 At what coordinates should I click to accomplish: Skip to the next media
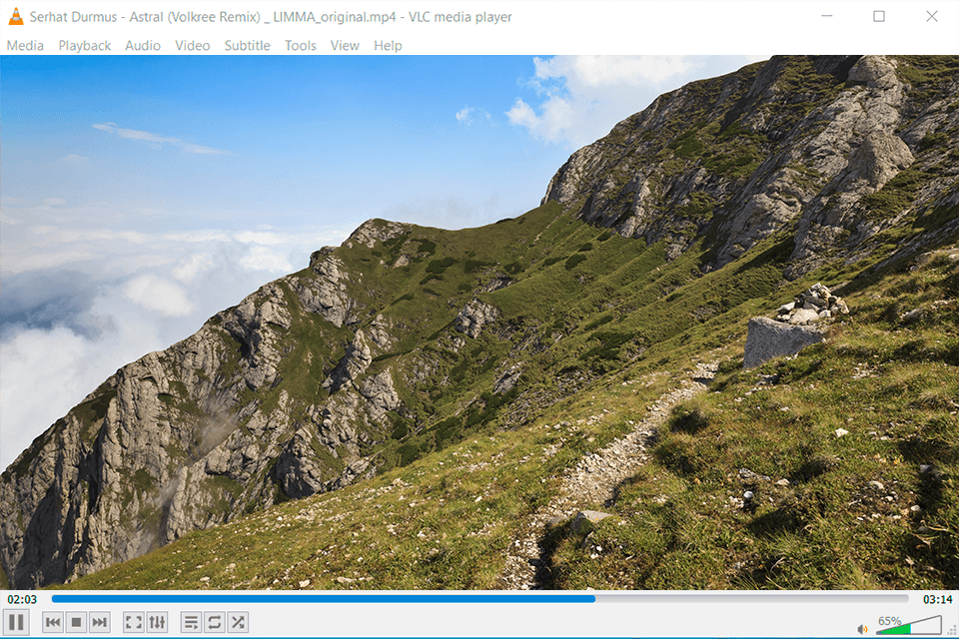point(99,621)
